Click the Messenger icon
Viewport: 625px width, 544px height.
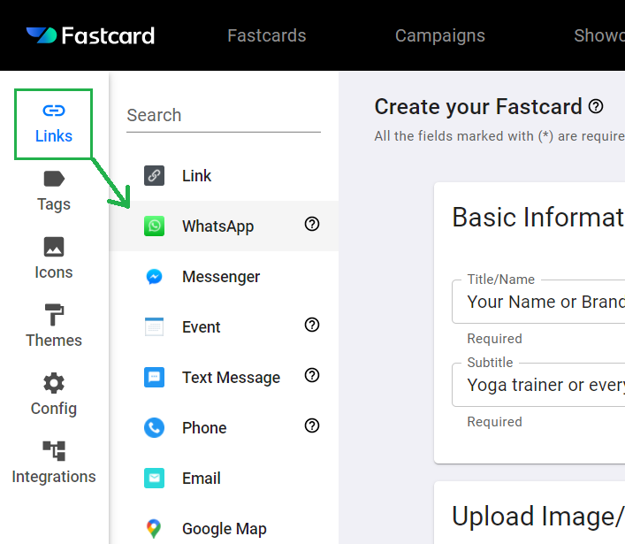154,276
